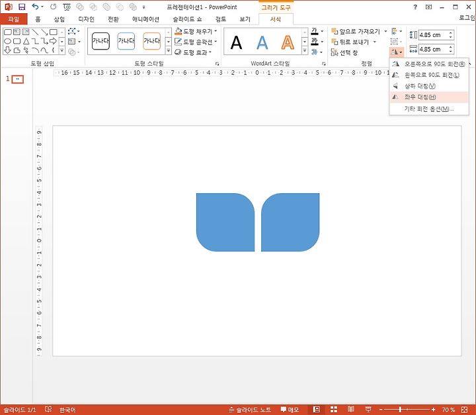Choose 좌우 대칭 (Flip Horizontal)
The image size is (476, 415).
click(428, 97)
